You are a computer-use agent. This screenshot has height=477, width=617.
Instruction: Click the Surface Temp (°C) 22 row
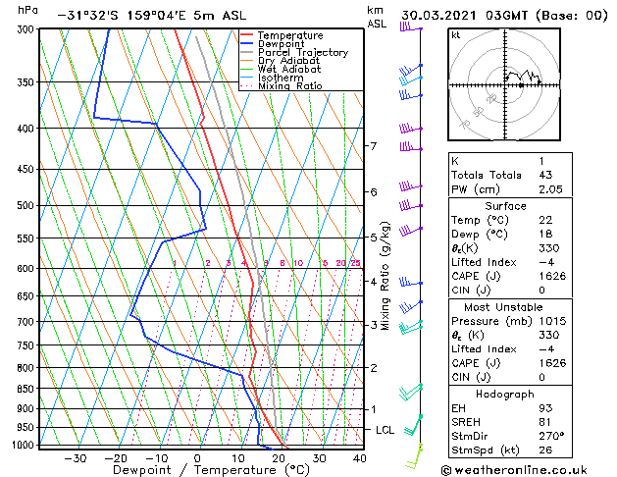coord(510,220)
